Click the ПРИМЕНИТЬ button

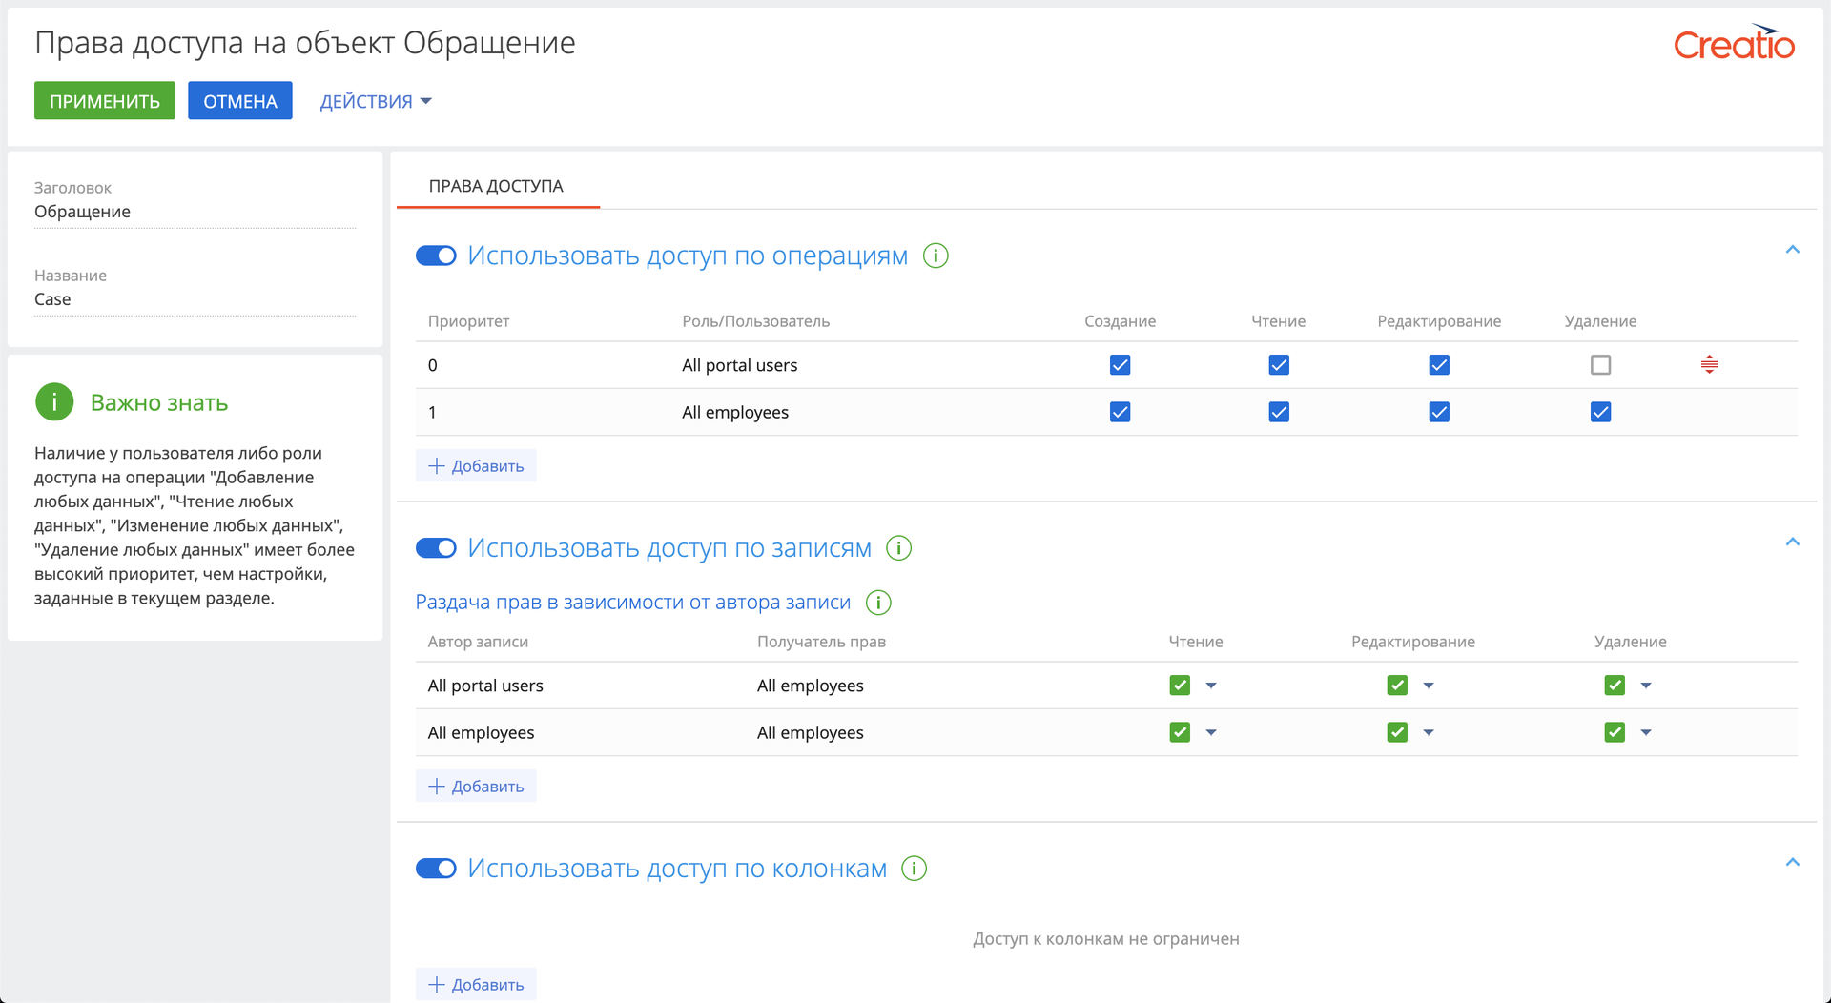[105, 101]
